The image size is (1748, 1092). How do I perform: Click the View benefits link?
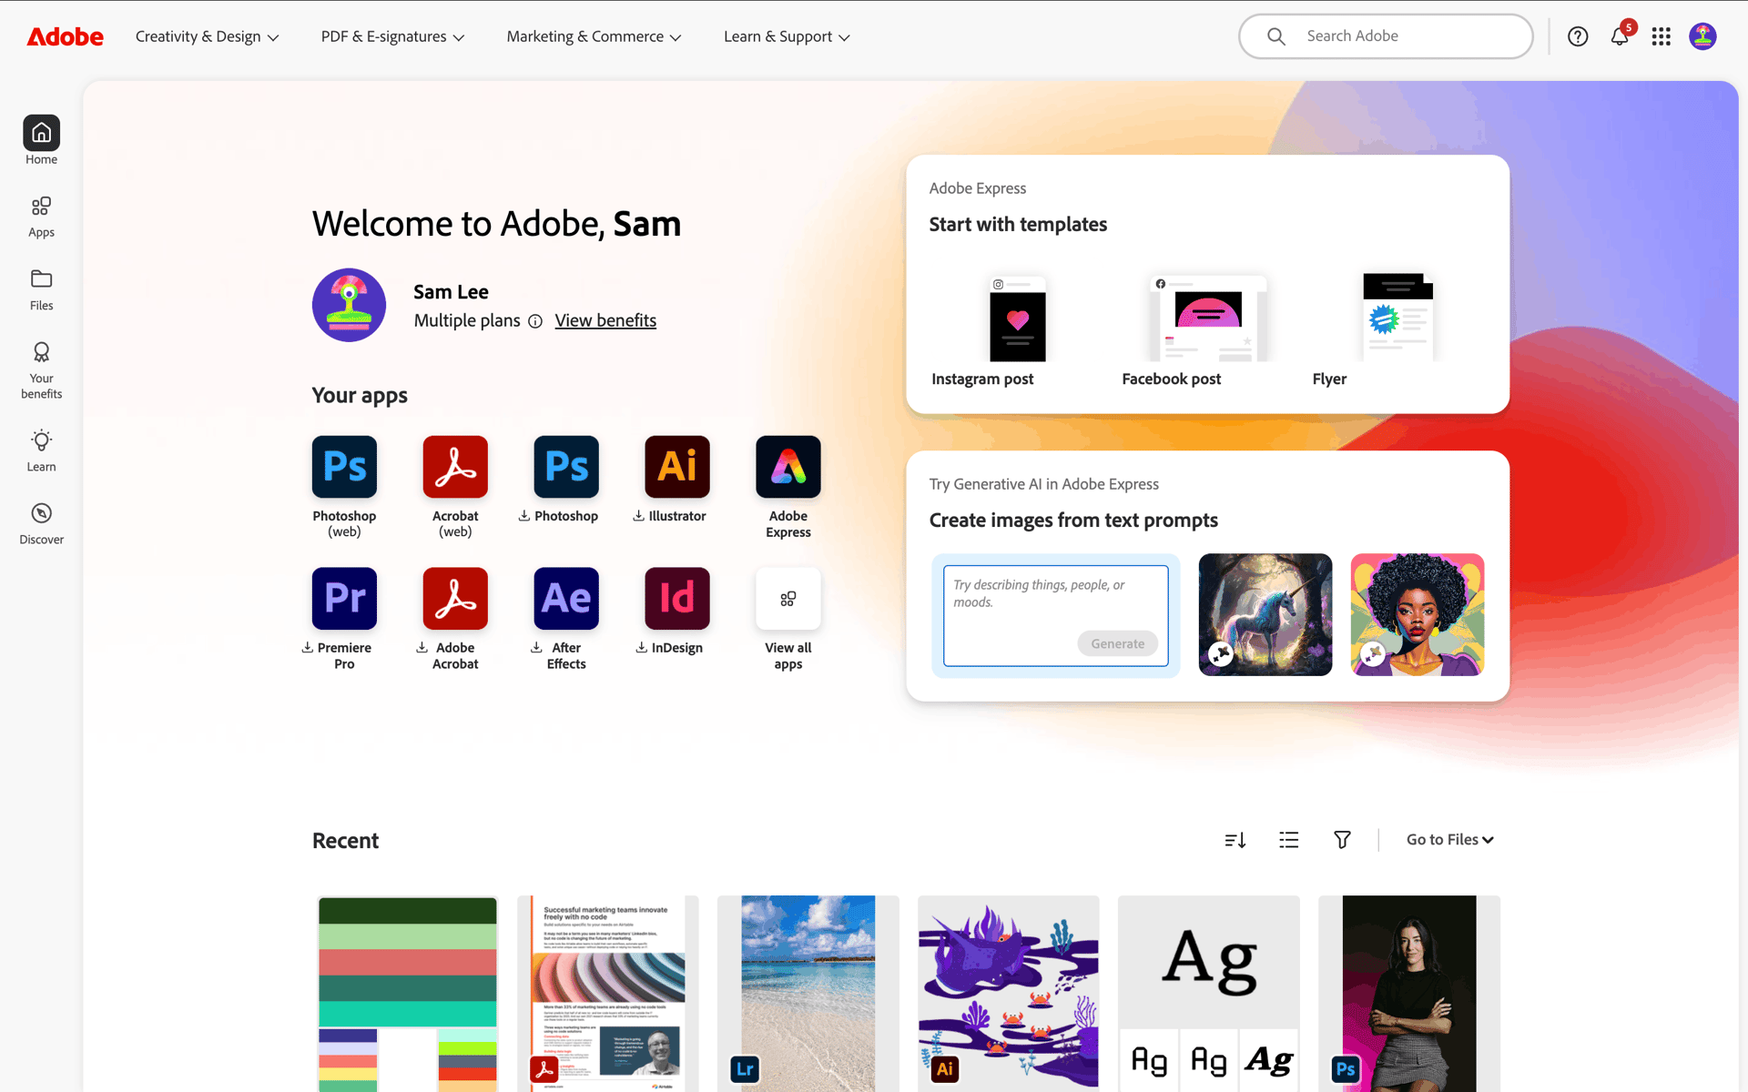(605, 320)
